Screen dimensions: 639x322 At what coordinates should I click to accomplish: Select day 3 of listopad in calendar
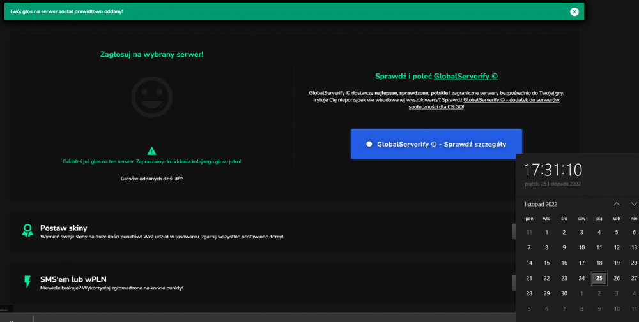pos(581,232)
